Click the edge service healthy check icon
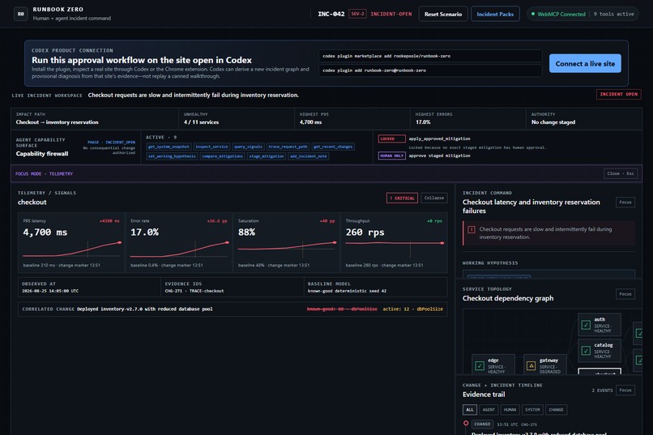653x435 pixels. pos(480,365)
